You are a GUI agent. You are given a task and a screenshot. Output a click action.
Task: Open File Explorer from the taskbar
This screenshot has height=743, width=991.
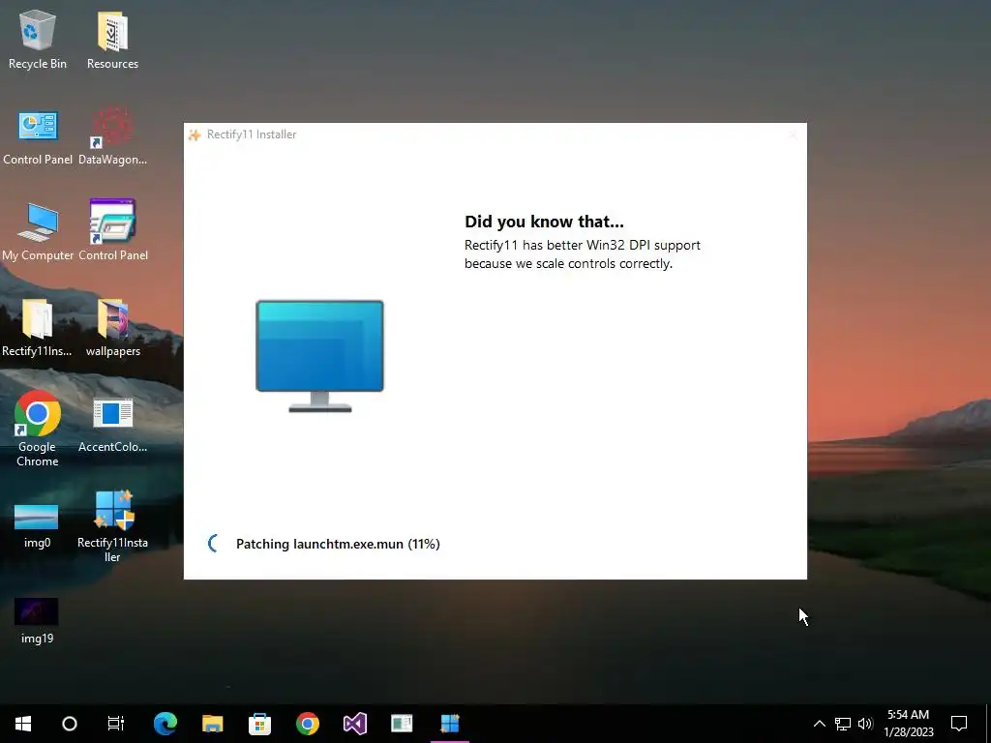[x=212, y=724]
